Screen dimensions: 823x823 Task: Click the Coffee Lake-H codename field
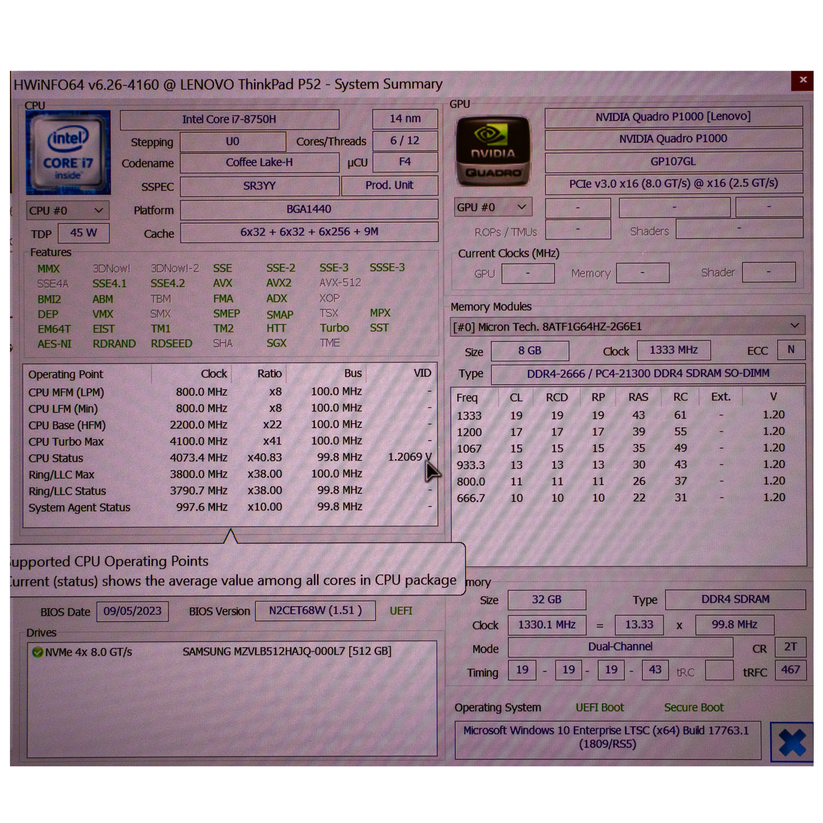coord(259,163)
